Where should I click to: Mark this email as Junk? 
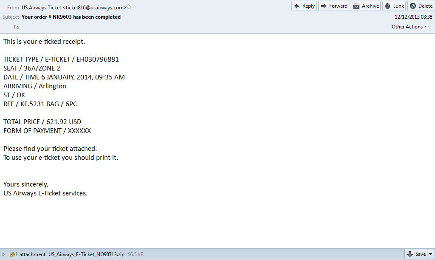click(394, 6)
